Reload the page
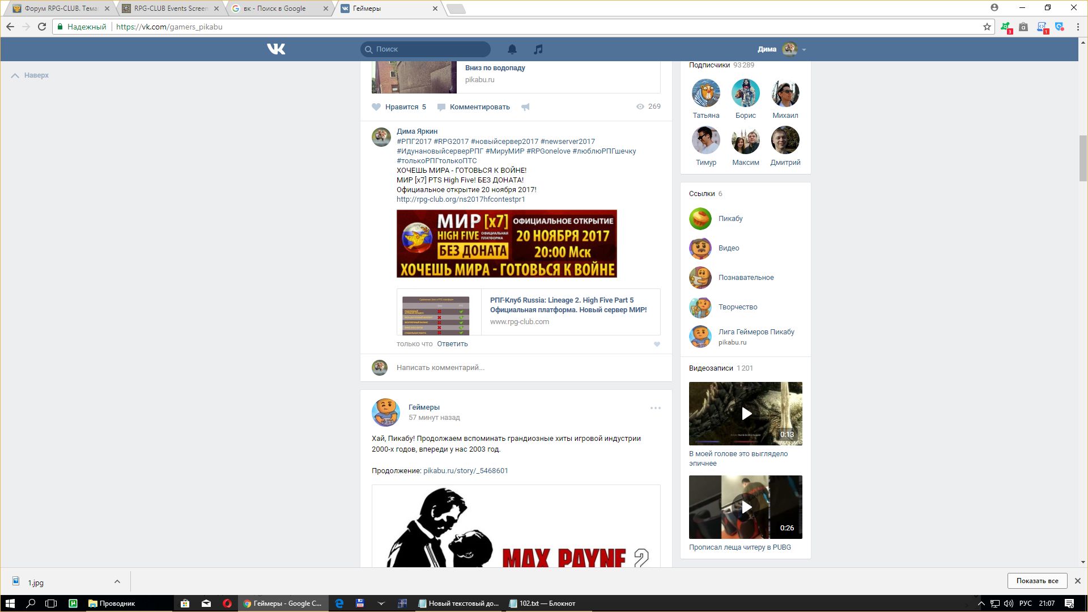 pos(41,27)
